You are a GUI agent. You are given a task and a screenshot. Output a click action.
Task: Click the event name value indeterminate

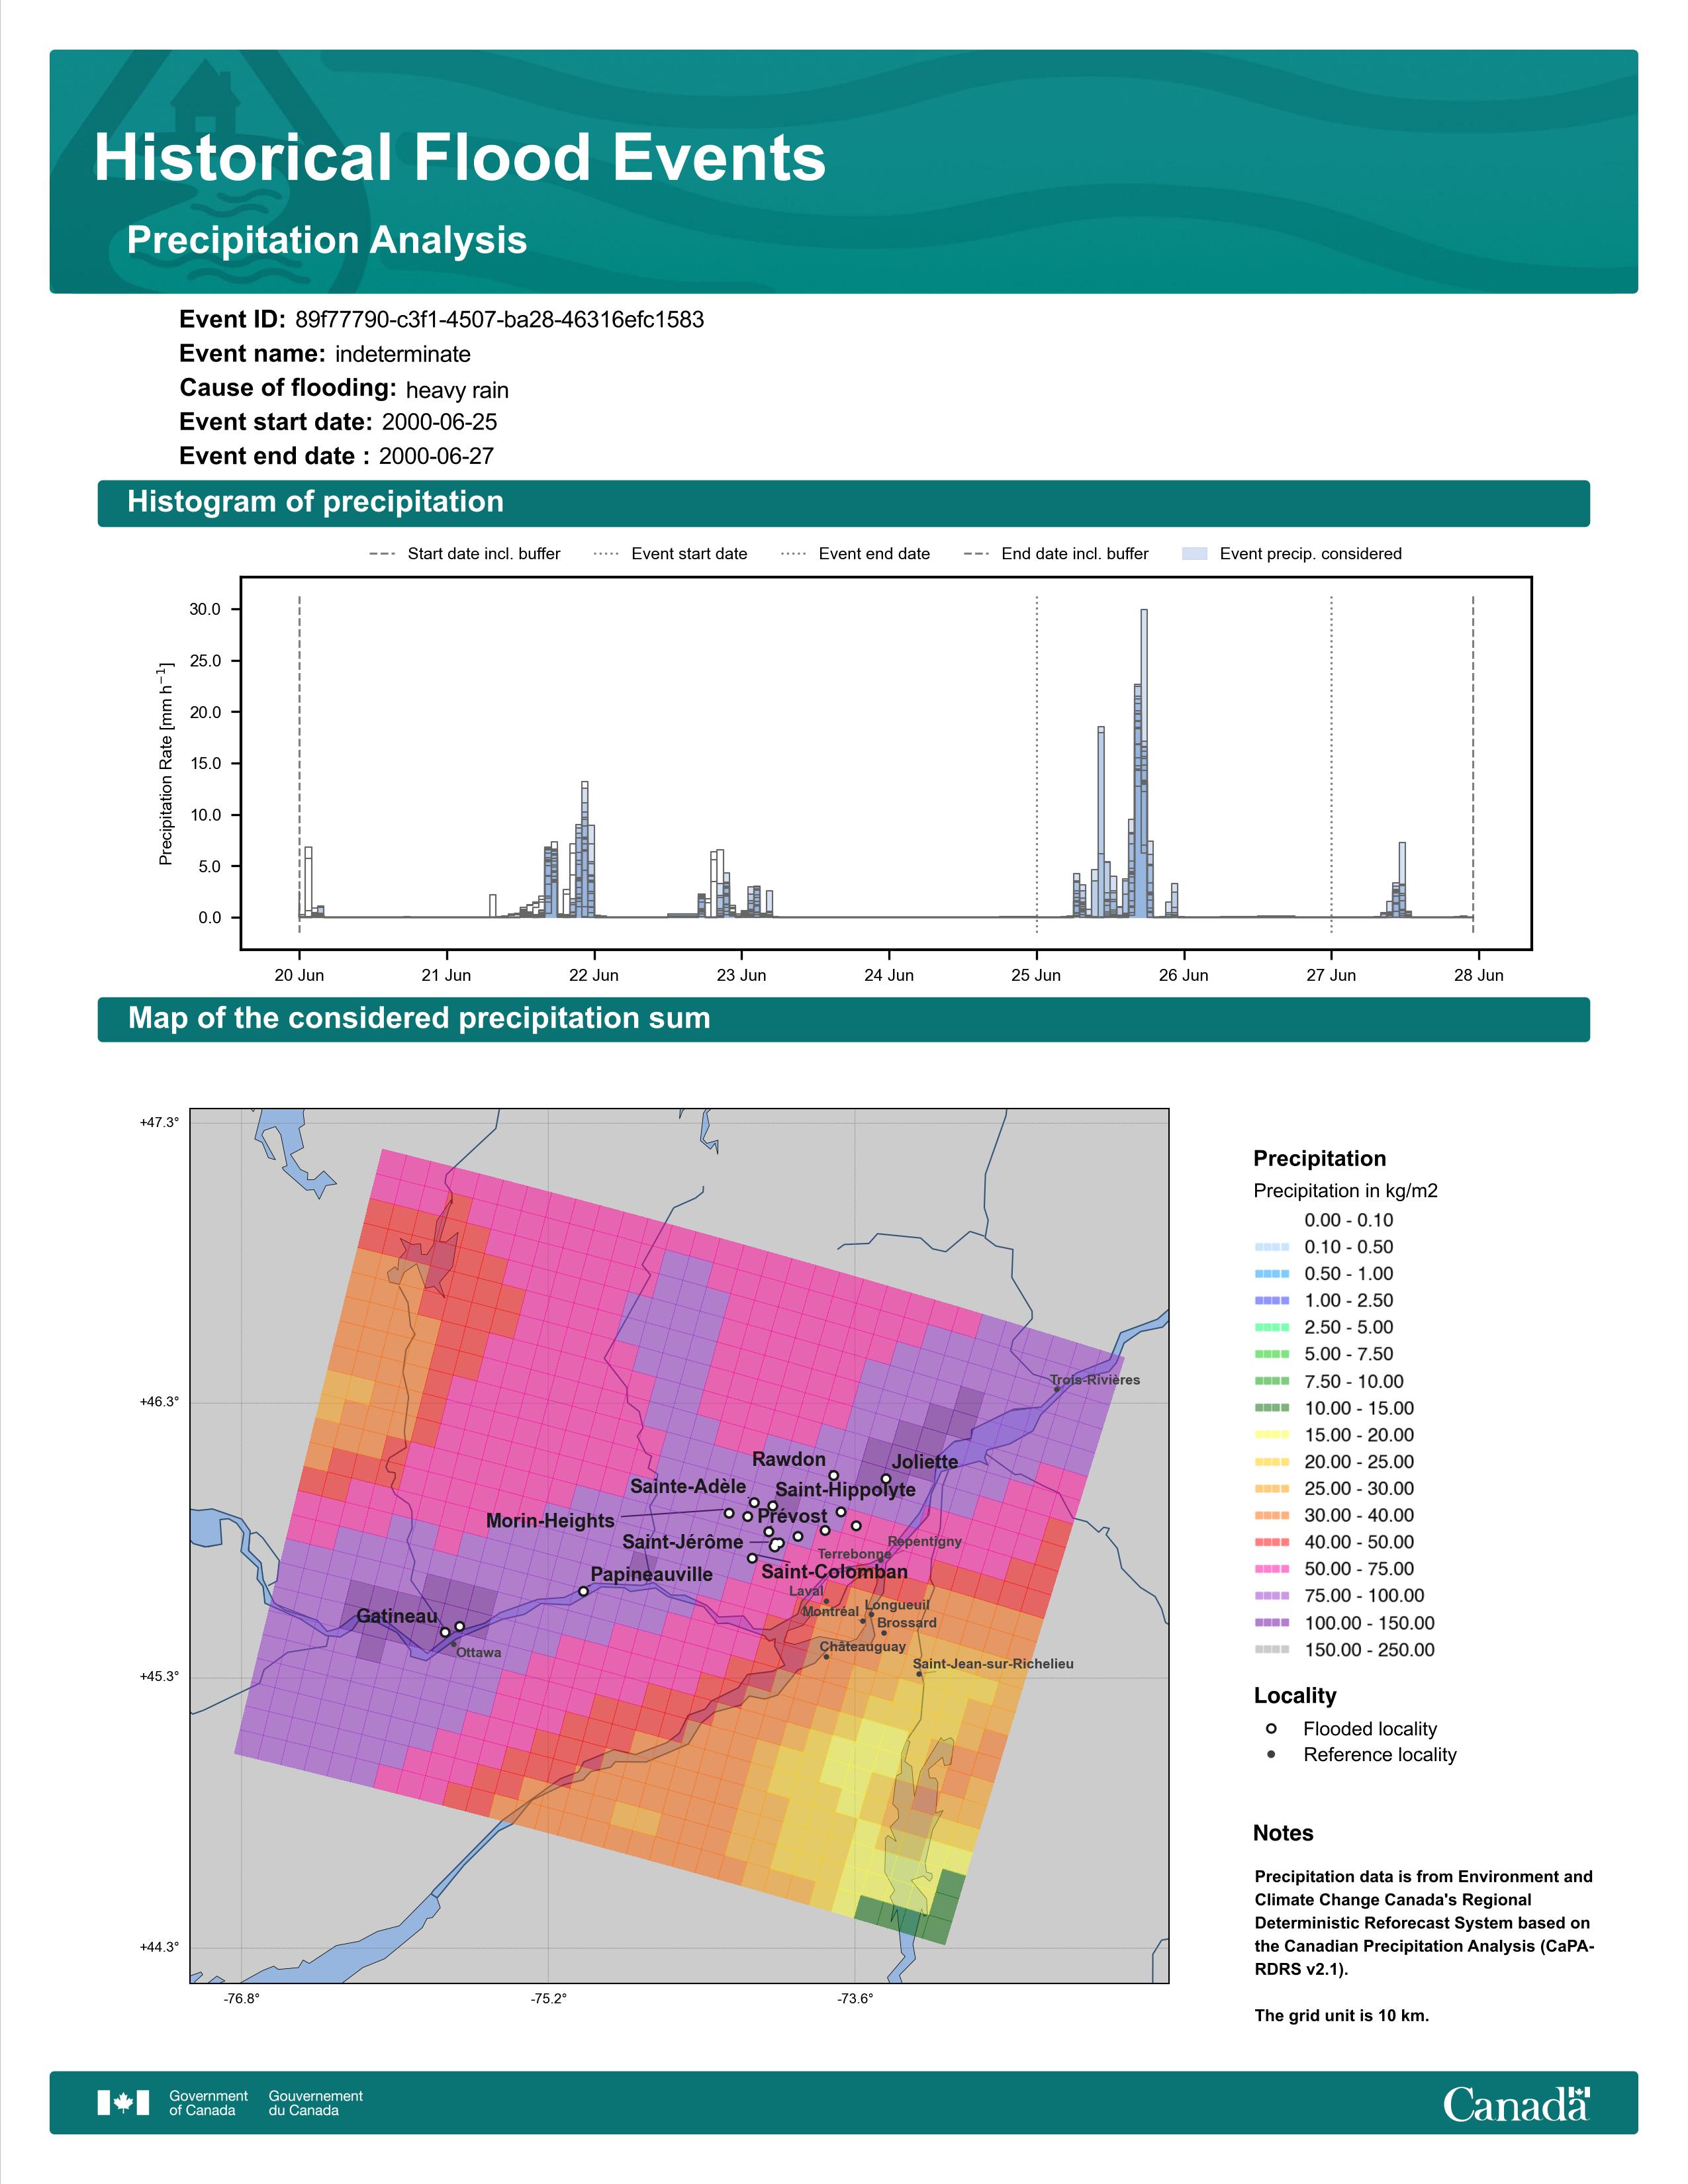pos(403,354)
